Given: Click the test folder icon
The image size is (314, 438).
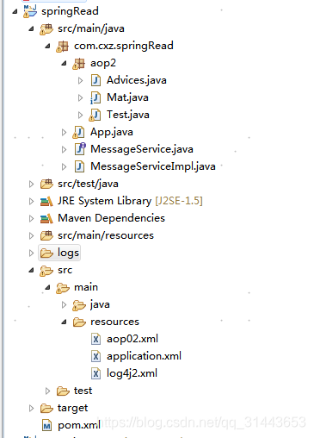Looking at the screenshot, I should tap(63, 391).
